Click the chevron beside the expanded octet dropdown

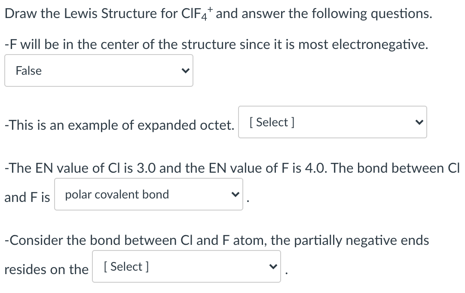pyautogui.click(x=419, y=122)
